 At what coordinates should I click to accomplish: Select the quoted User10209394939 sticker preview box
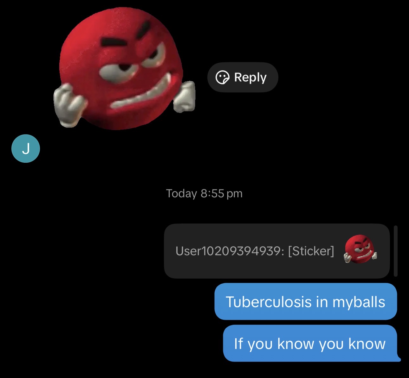click(x=277, y=251)
